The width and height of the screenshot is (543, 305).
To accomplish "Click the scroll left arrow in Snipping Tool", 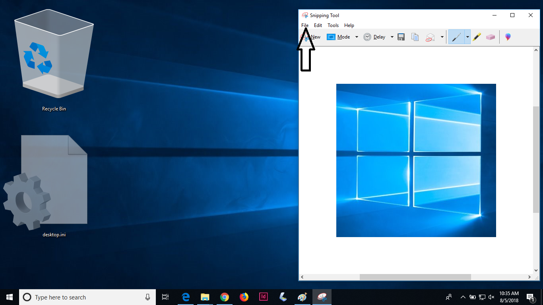I will pos(303,277).
